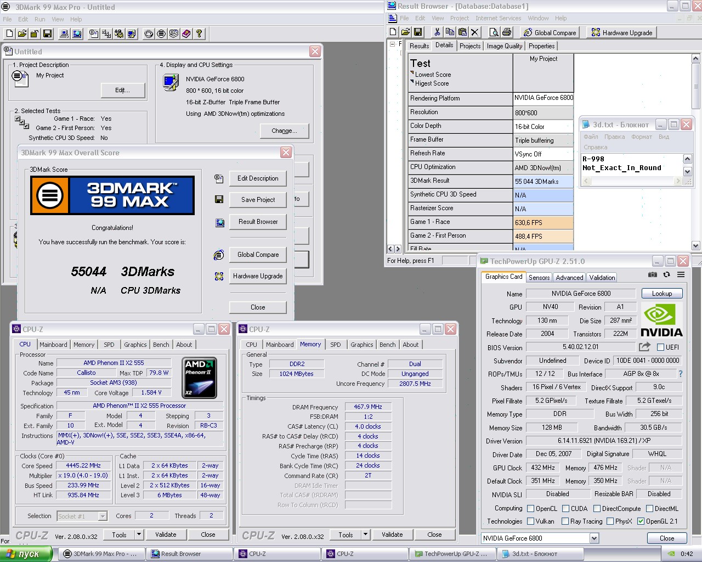The image size is (702, 562).
Task: Open the Формат menu in Notepad
Action: click(642, 137)
